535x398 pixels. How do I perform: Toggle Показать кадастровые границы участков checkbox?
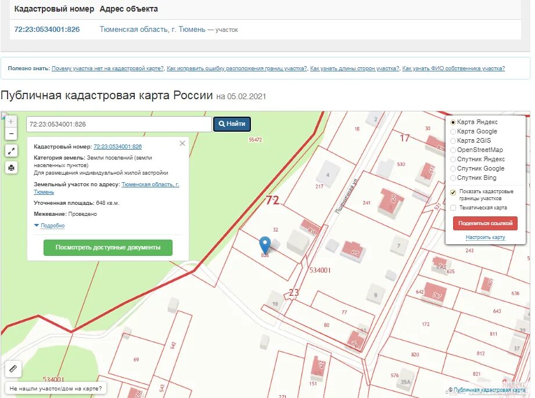453,193
